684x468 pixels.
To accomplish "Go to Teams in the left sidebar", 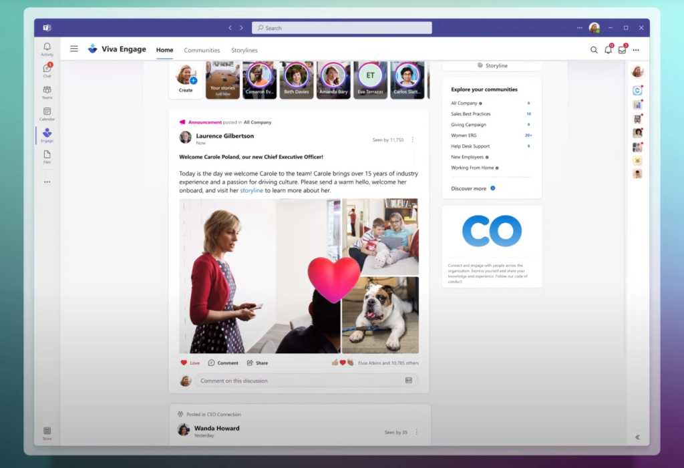I will [x=47, y=91].
